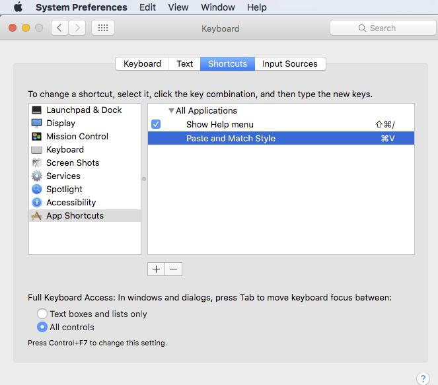Open the help question mark button
The image size is (438, 385).
coord(423,378)
